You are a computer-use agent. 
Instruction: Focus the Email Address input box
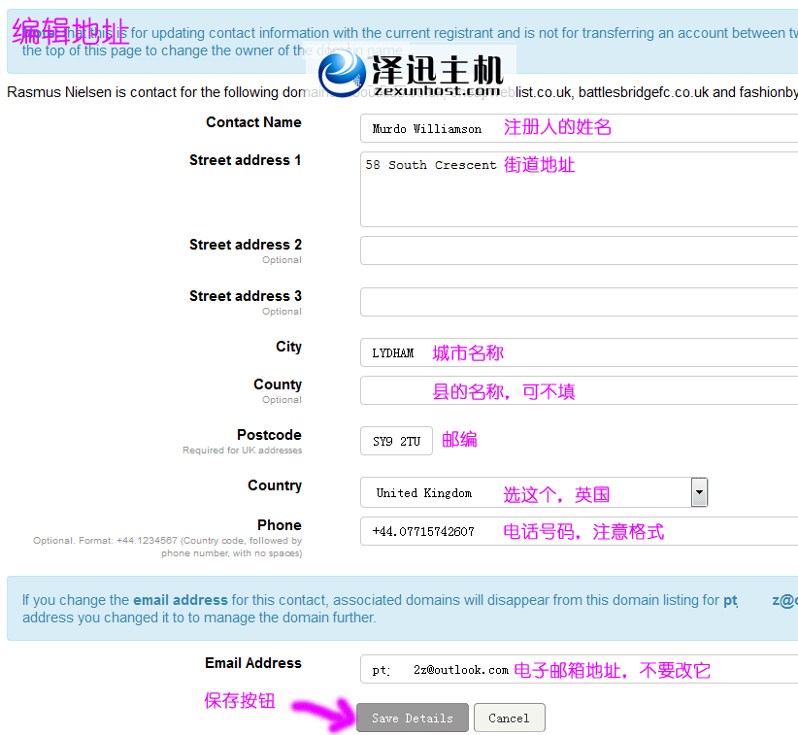coord(579,669)
